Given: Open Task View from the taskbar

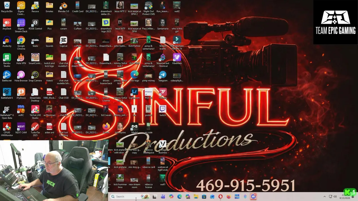Looking at the screenshot, I should coord(154,197).
